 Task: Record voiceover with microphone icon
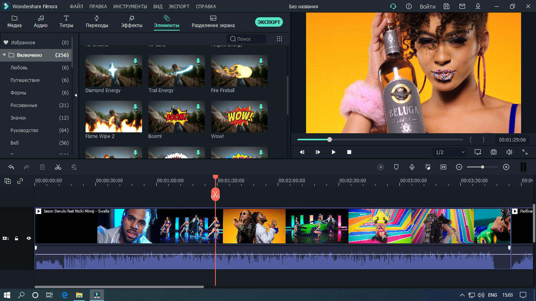[x=412, y=167]
